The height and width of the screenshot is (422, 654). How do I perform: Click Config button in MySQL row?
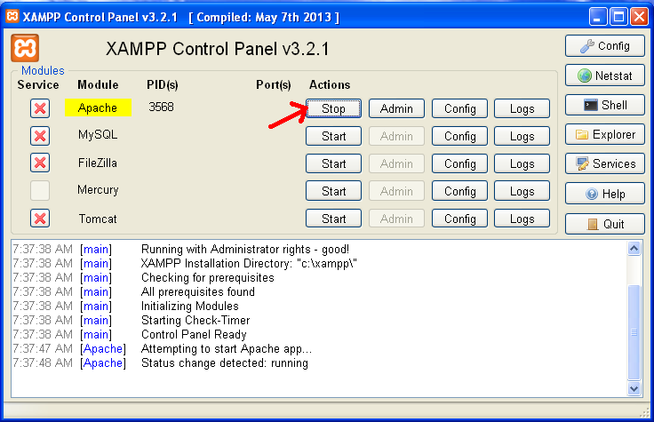[x=459, y=136]
